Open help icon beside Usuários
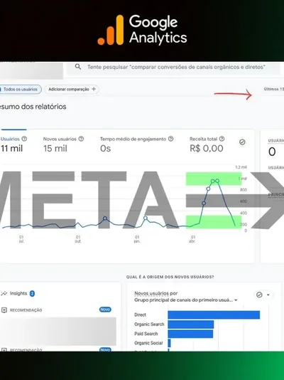 24,139
